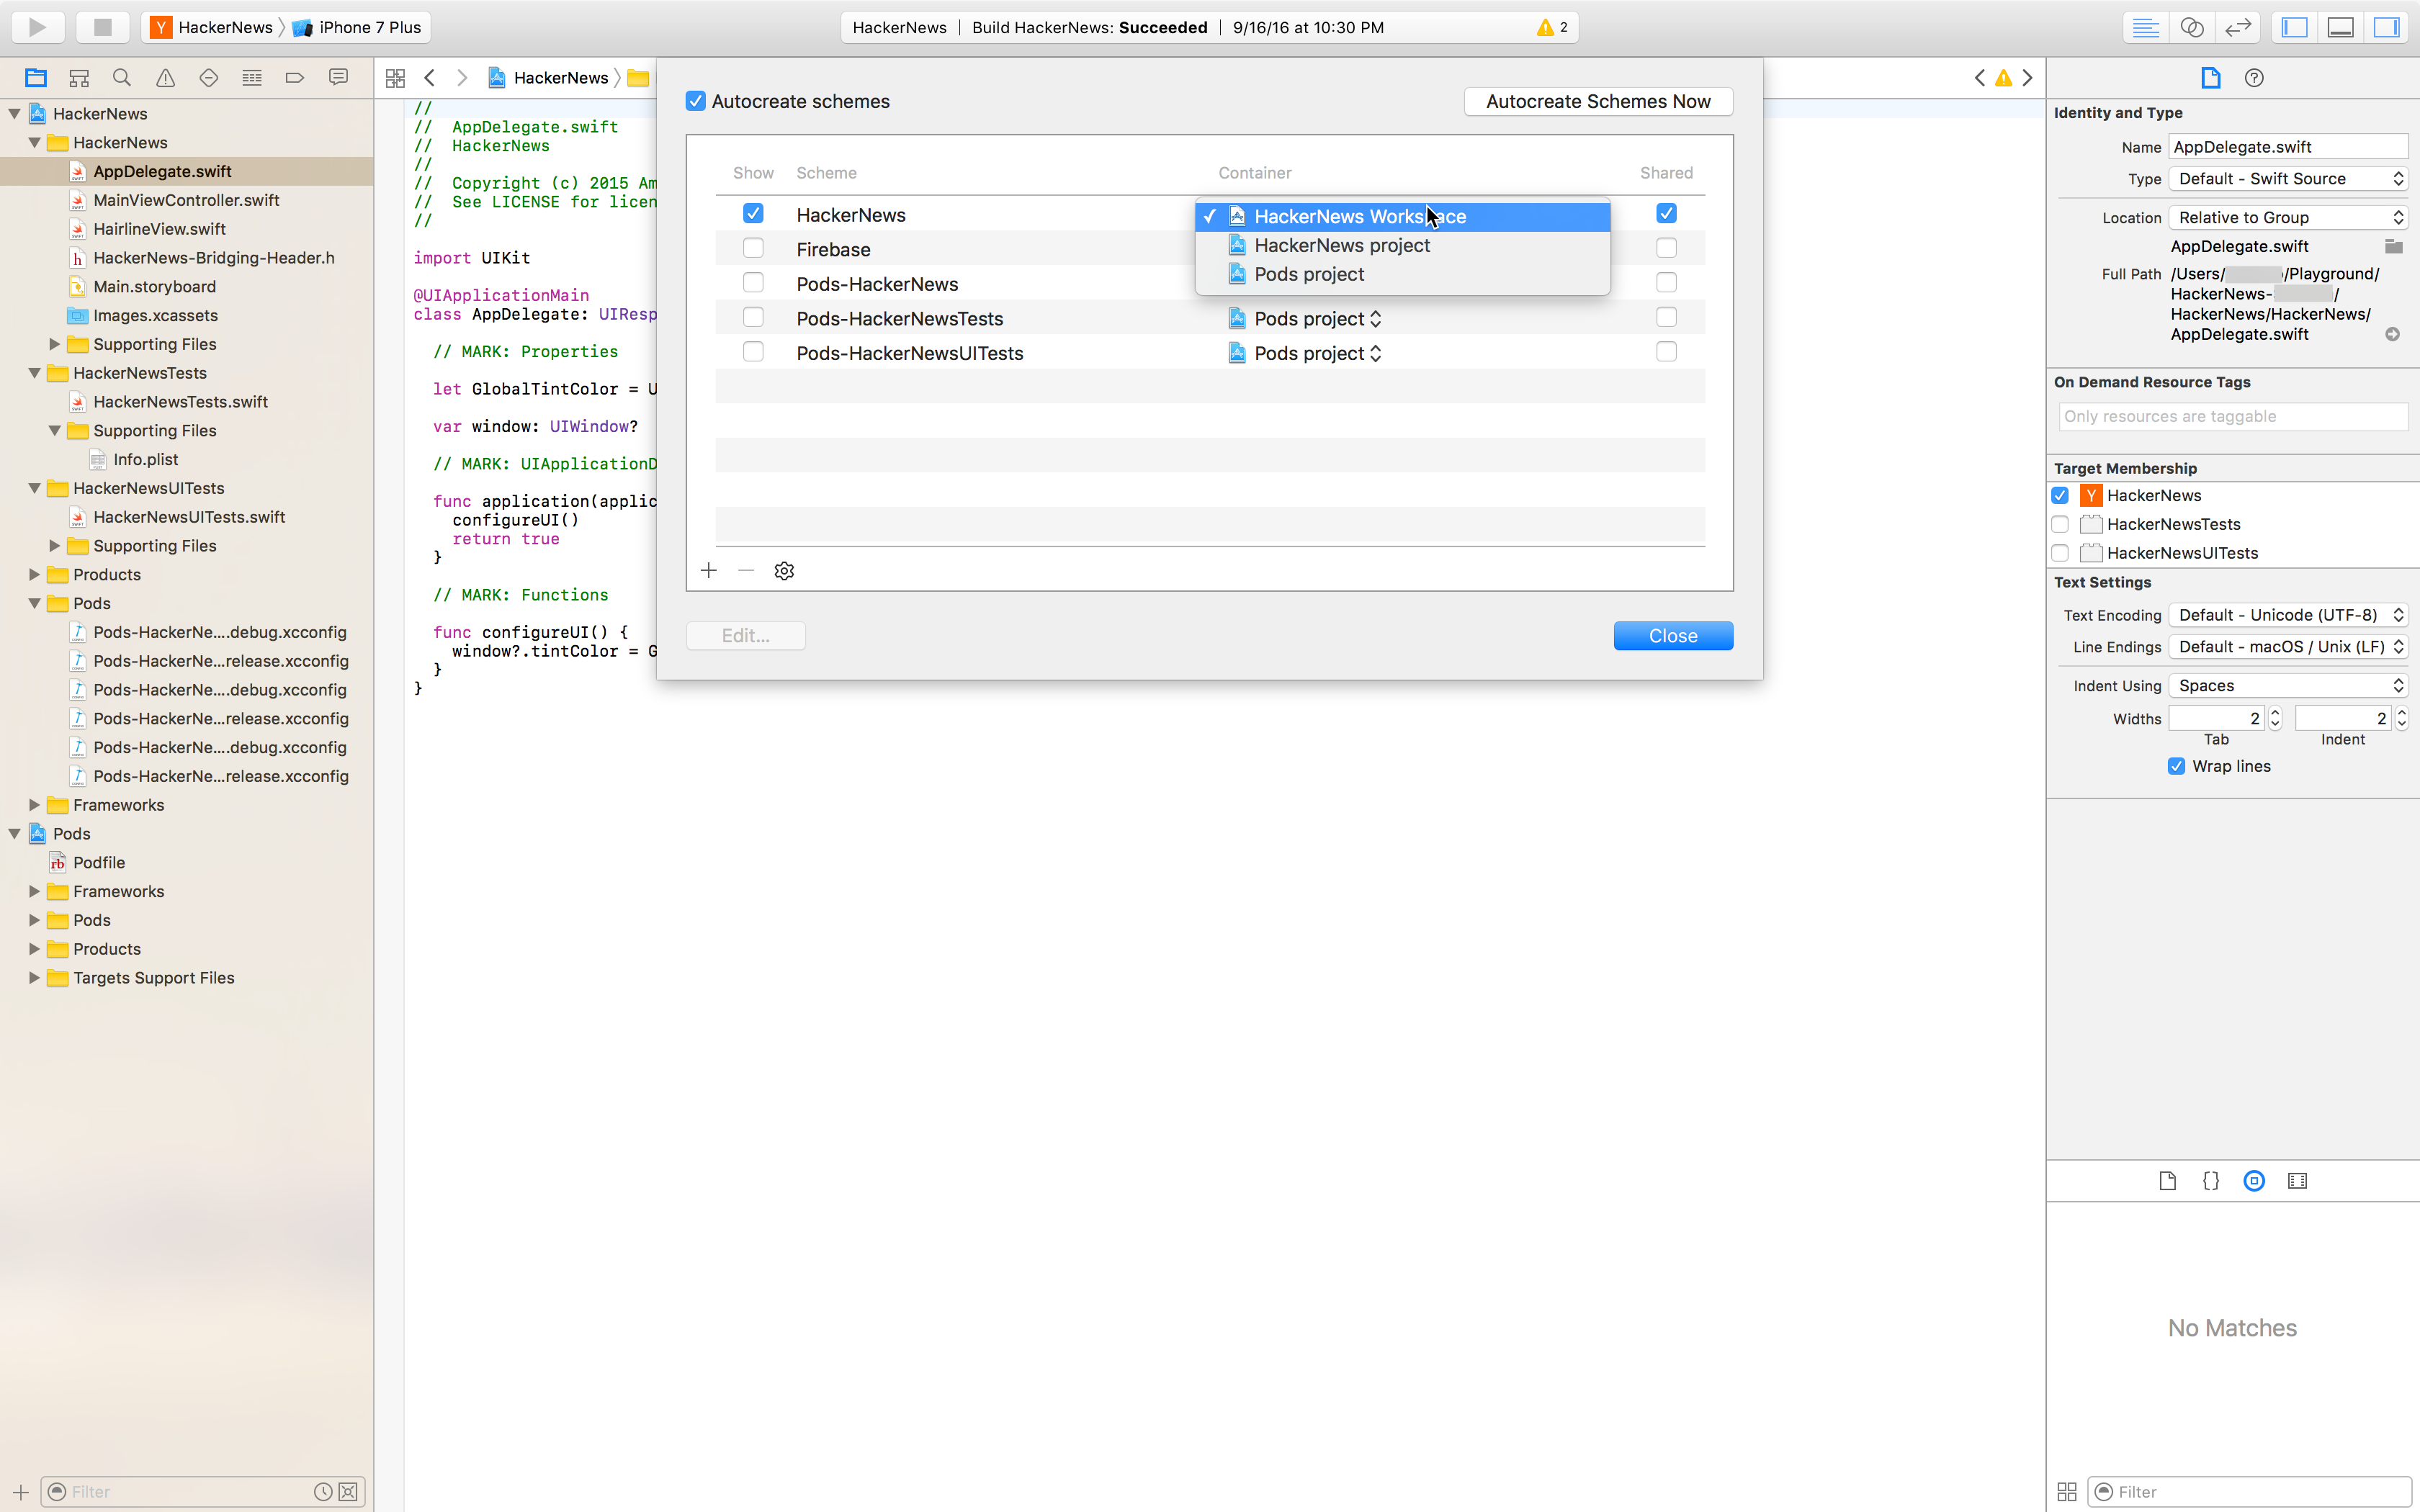This screenshot has height=1512, width=2420.
Task: Click the issue navigator warning icon
Action: 163,76
